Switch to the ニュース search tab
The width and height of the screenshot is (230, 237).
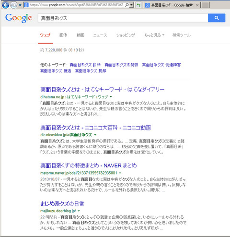(x=100, y=35)
